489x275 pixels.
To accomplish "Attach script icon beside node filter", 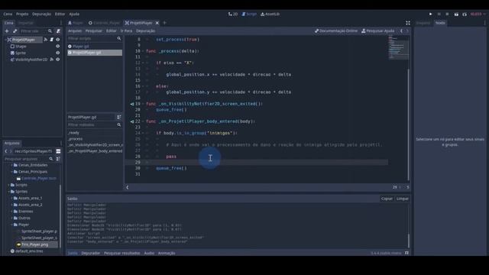I will click(x=58, y=31).
